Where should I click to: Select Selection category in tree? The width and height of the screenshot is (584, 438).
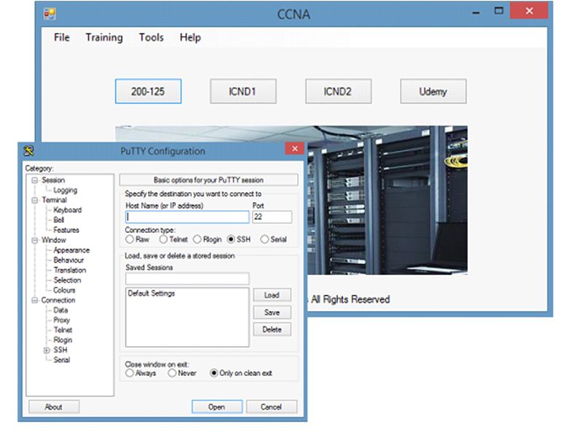pyautogui.click(x=67, y=280)
